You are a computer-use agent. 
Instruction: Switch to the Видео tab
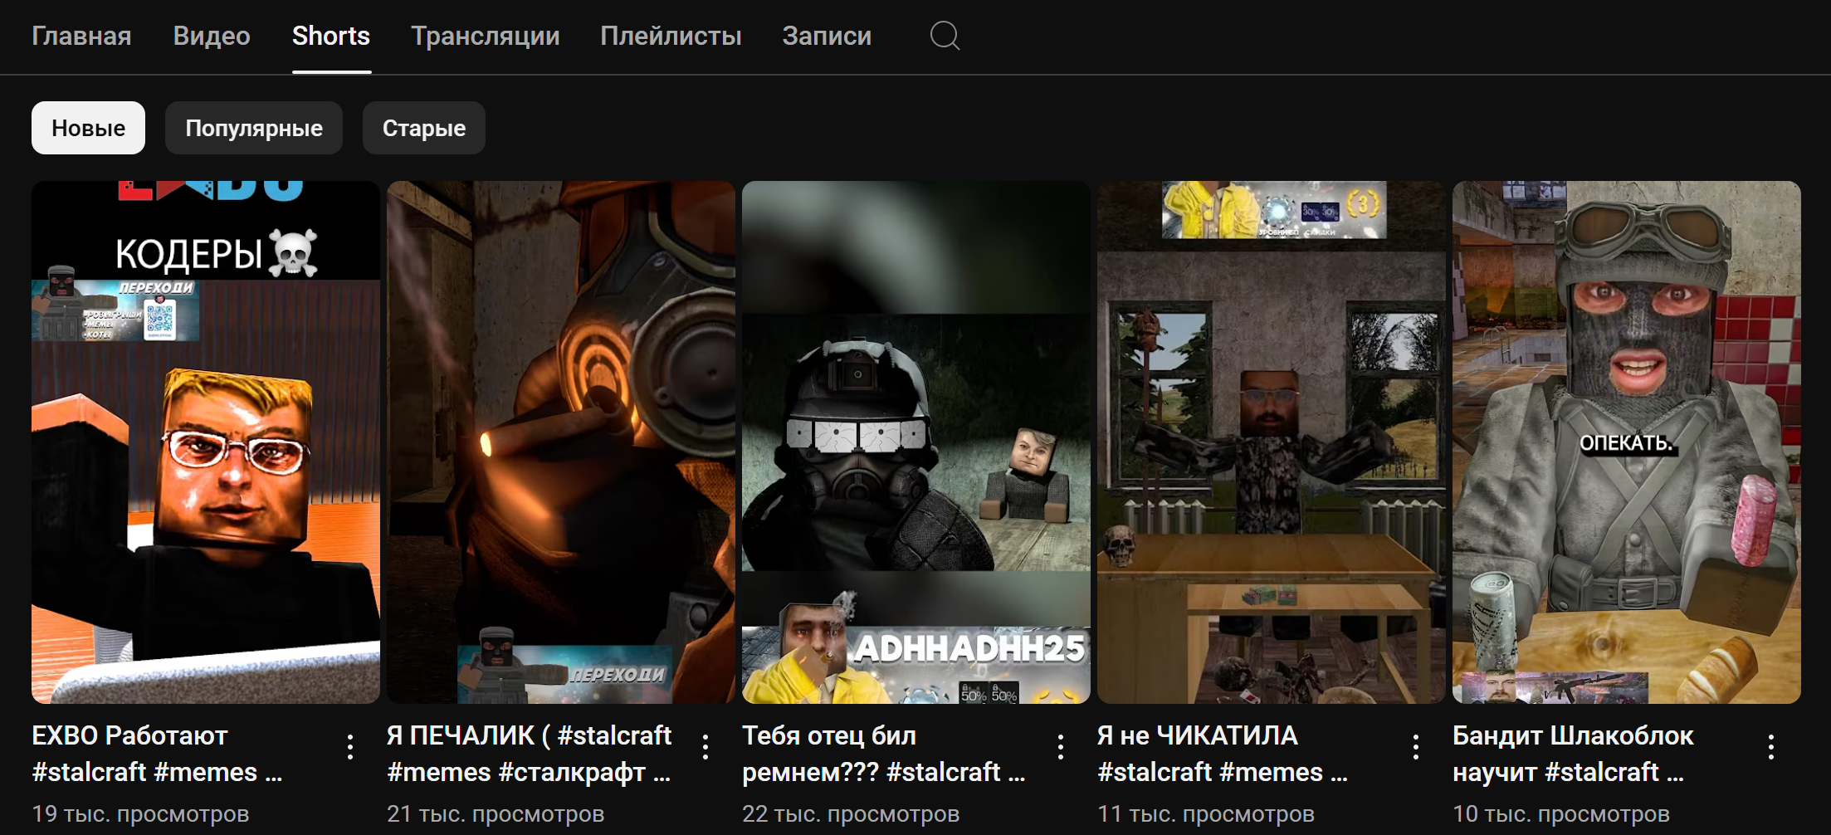point(212,36)
